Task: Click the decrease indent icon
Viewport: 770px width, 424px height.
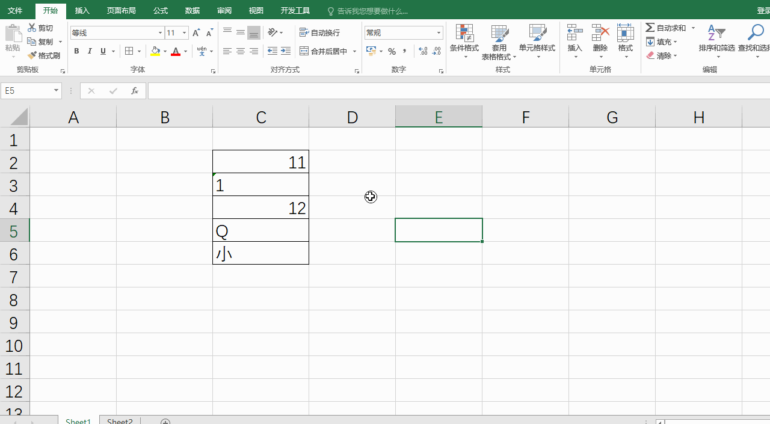Action: 273,52
